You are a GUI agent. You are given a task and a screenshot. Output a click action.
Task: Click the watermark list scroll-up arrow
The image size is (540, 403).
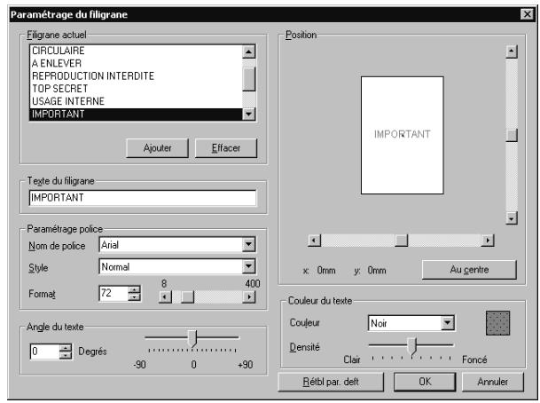tap(248, 51)
